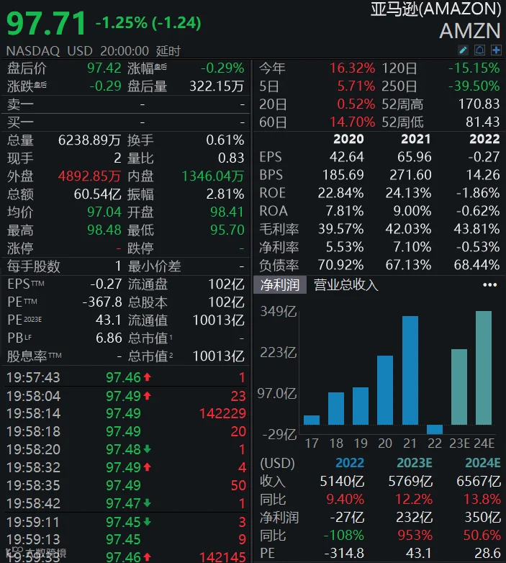Open the three-dot more options menu
This screenshot has width=506, height=563.
point(489,284)
